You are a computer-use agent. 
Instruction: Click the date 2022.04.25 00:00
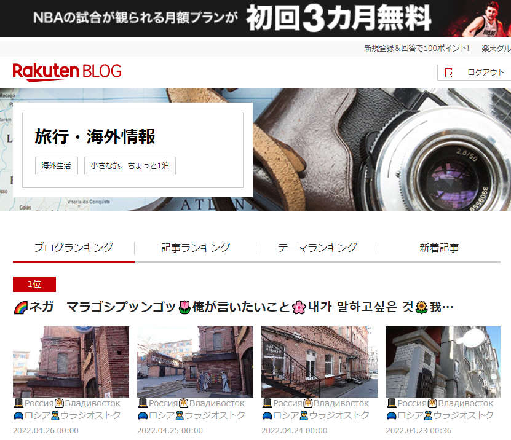click(x=170, y=431)
